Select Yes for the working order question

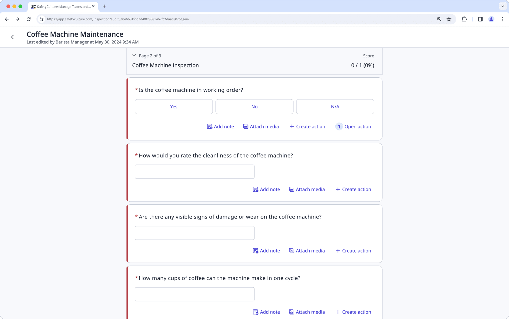(x=174, y=107)
